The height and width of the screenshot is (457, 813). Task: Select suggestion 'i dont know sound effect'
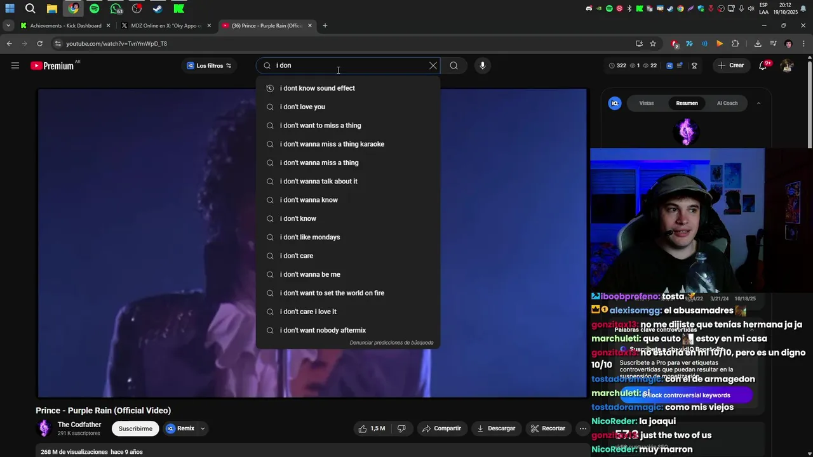pyautogui.click(x=348, y=88)
